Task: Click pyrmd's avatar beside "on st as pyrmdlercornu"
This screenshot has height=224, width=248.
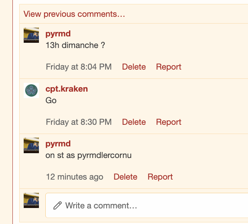Action: tap(31, 145)
